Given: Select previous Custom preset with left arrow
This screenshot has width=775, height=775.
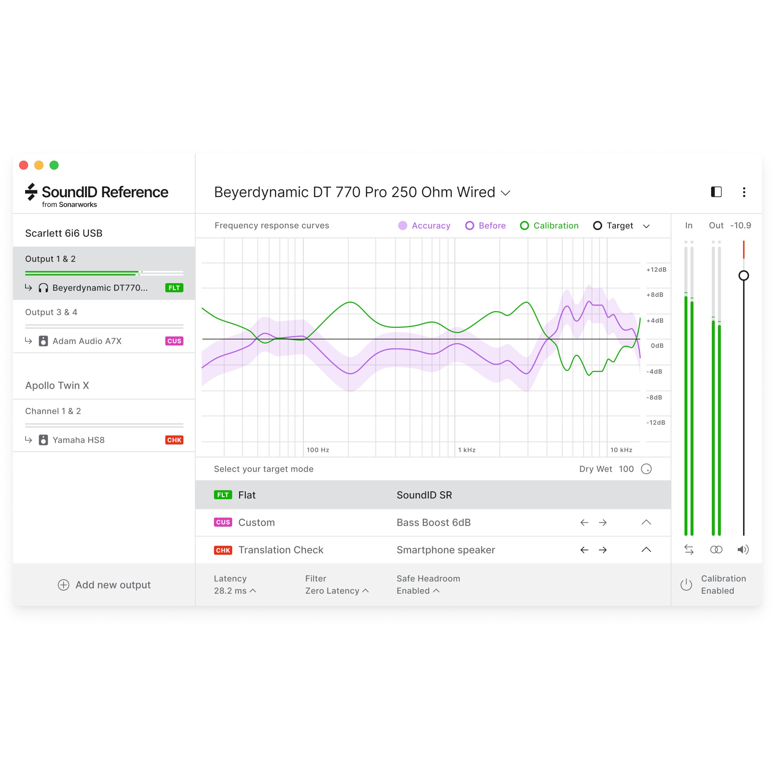Looking at the screenshot, I should (x=584, y=522).
